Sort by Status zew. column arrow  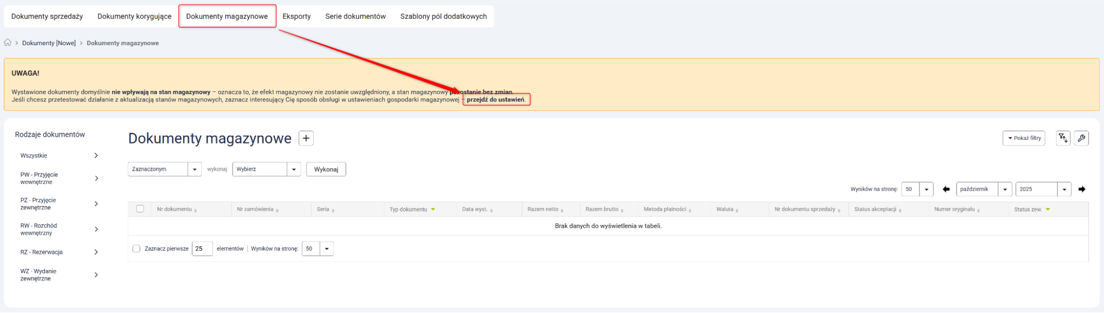tap(1048, 209)
